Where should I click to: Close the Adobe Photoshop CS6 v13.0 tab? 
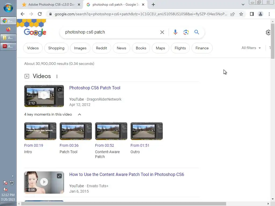[x=79, y=5]
